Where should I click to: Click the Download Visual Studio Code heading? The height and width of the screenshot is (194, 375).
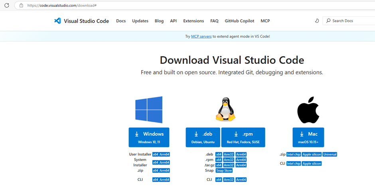coord(232,60)
